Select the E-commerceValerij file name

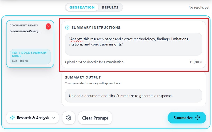25,31
